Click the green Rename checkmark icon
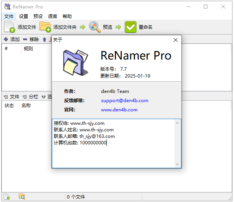Image resolution: width=234 pixels, height=202 pixels. 130,27
